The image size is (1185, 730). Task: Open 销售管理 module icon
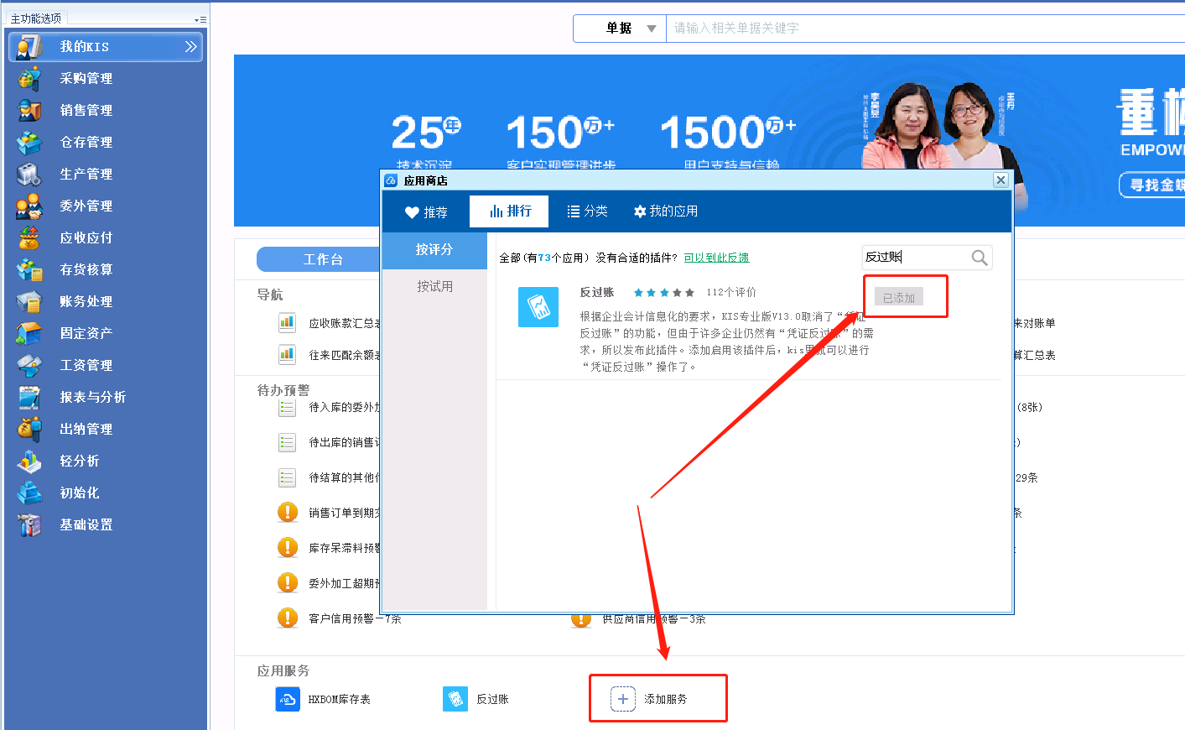(29, 110)
